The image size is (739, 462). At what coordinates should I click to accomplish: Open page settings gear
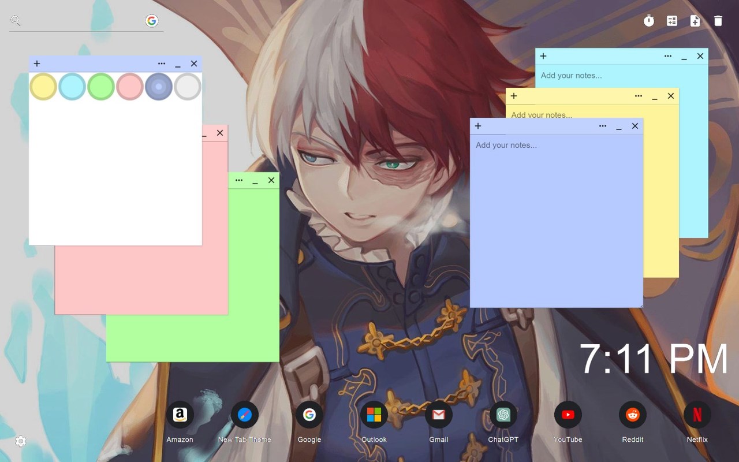click(x=21, y=441)
